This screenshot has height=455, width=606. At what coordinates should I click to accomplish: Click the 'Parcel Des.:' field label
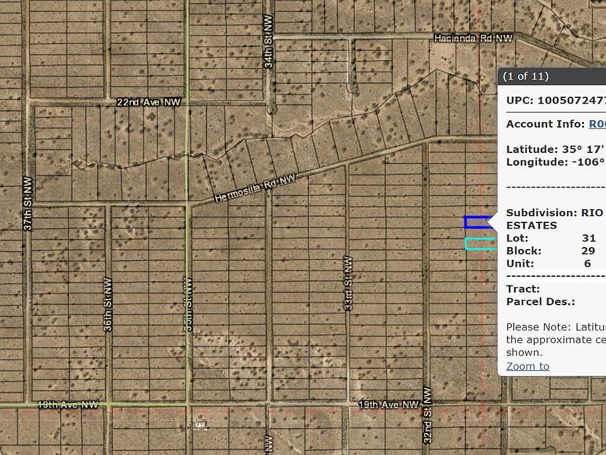pyautogui.click(x=541, y=302)
